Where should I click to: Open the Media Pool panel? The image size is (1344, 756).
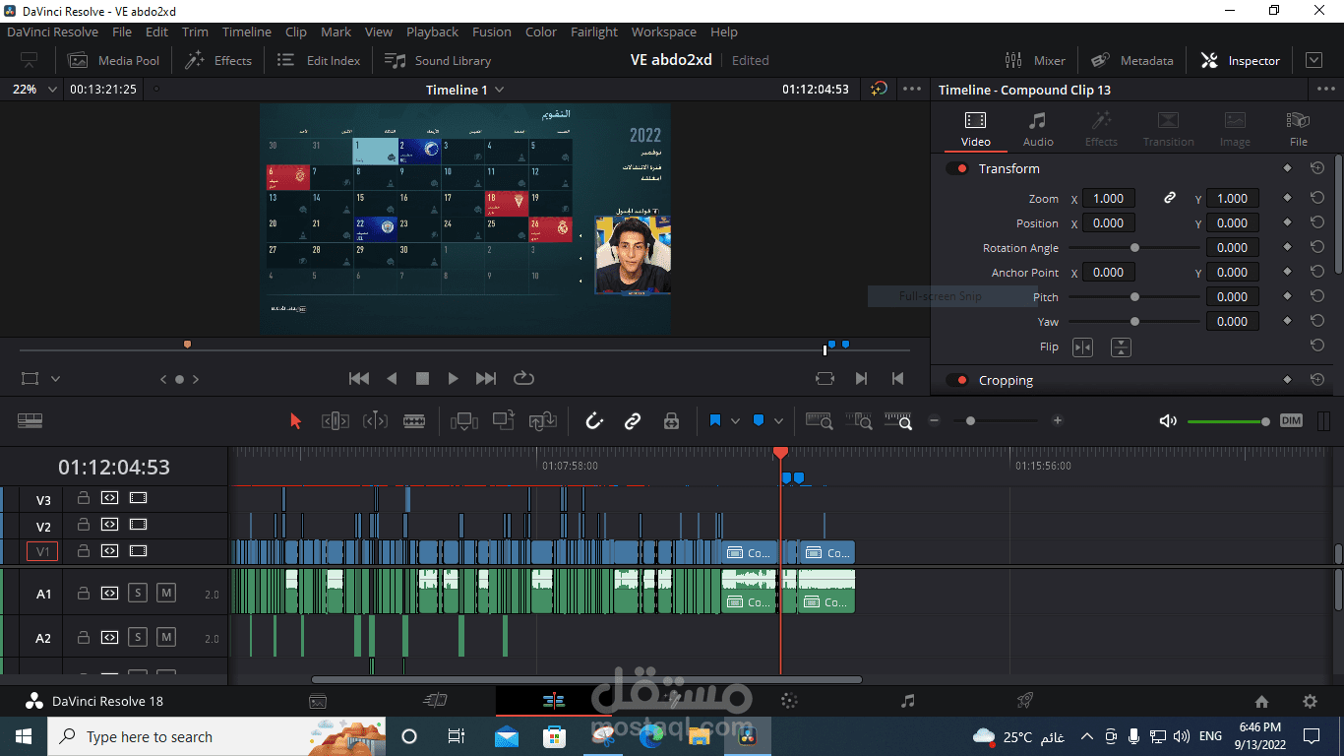[x=113, y=60]
